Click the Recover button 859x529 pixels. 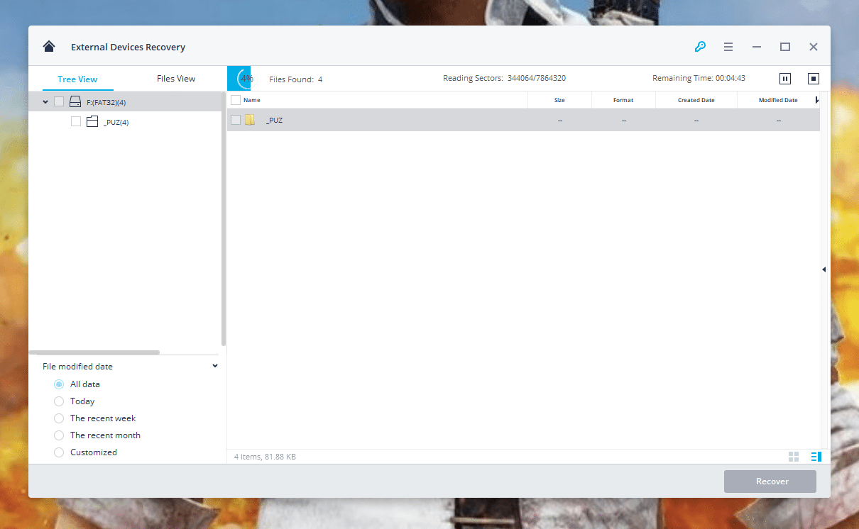coord(770,481)
